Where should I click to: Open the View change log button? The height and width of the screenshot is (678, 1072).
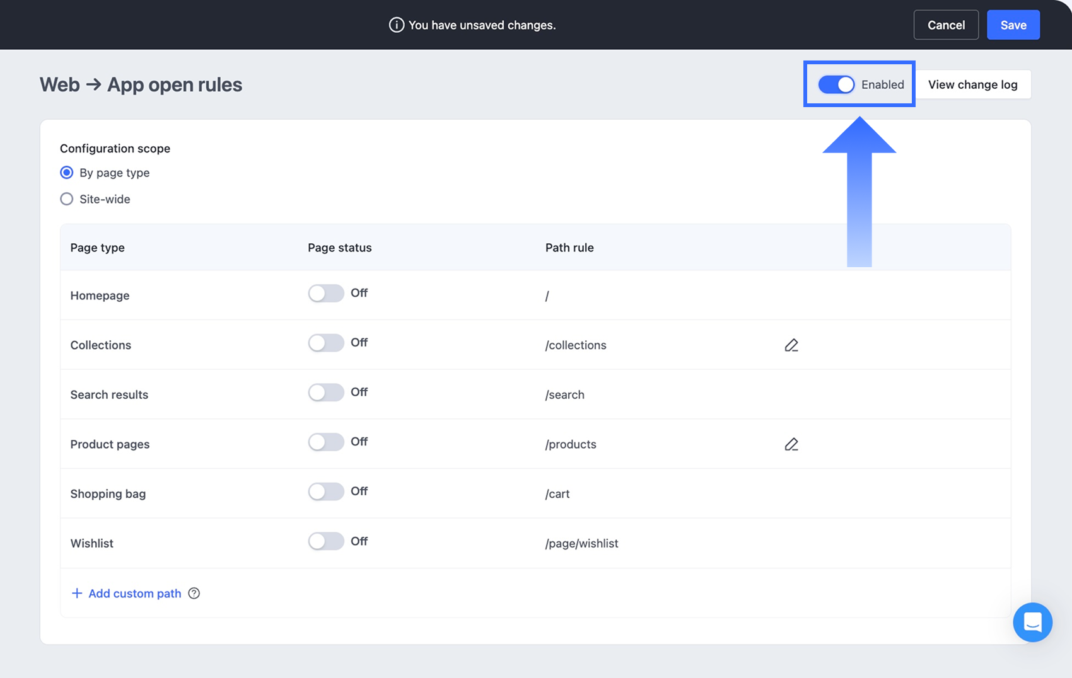pyautogui.click(x=972, y=84)
